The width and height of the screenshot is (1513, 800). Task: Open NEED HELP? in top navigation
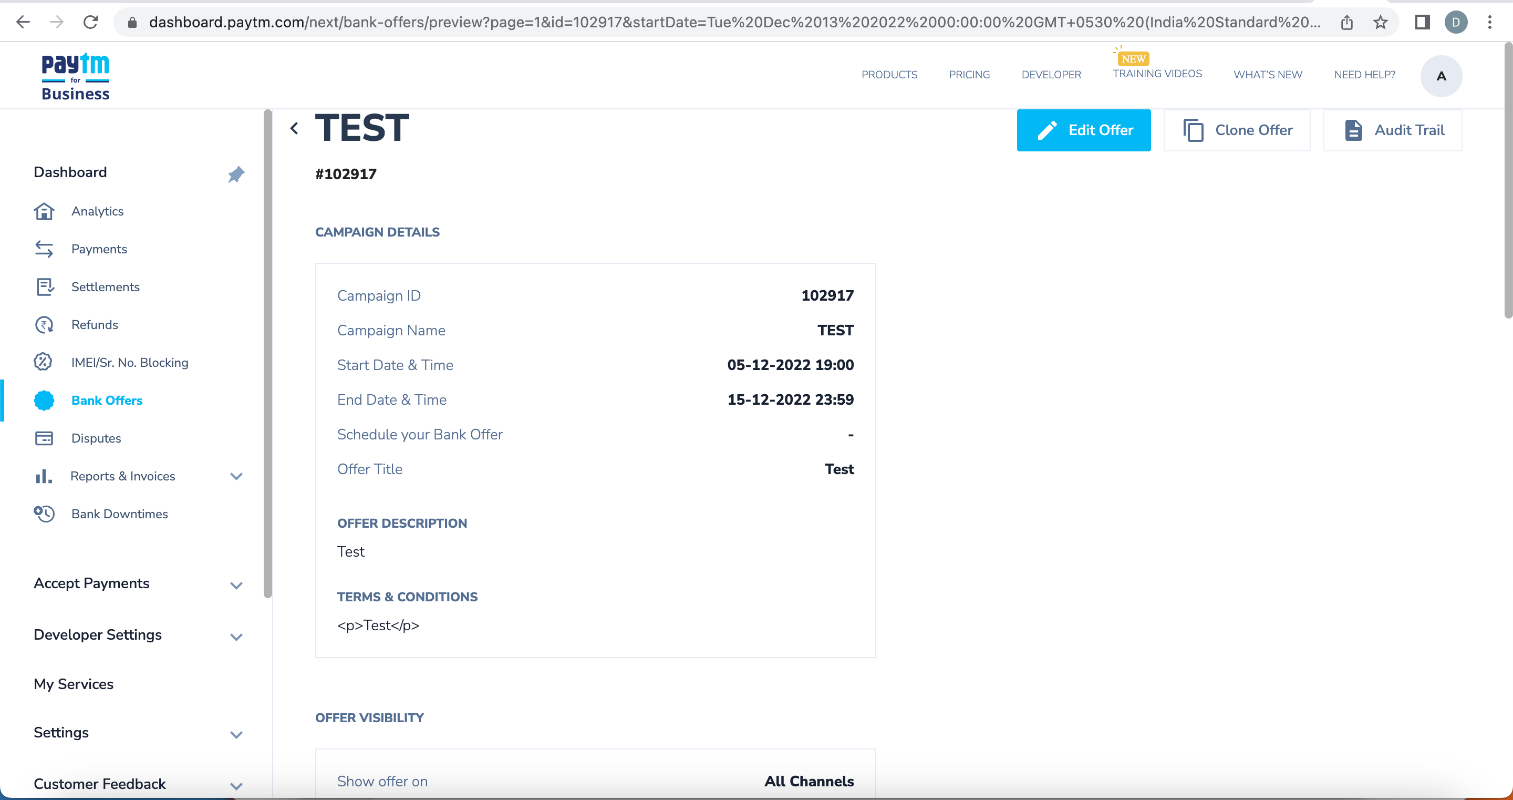click(x=1364, y=75)
